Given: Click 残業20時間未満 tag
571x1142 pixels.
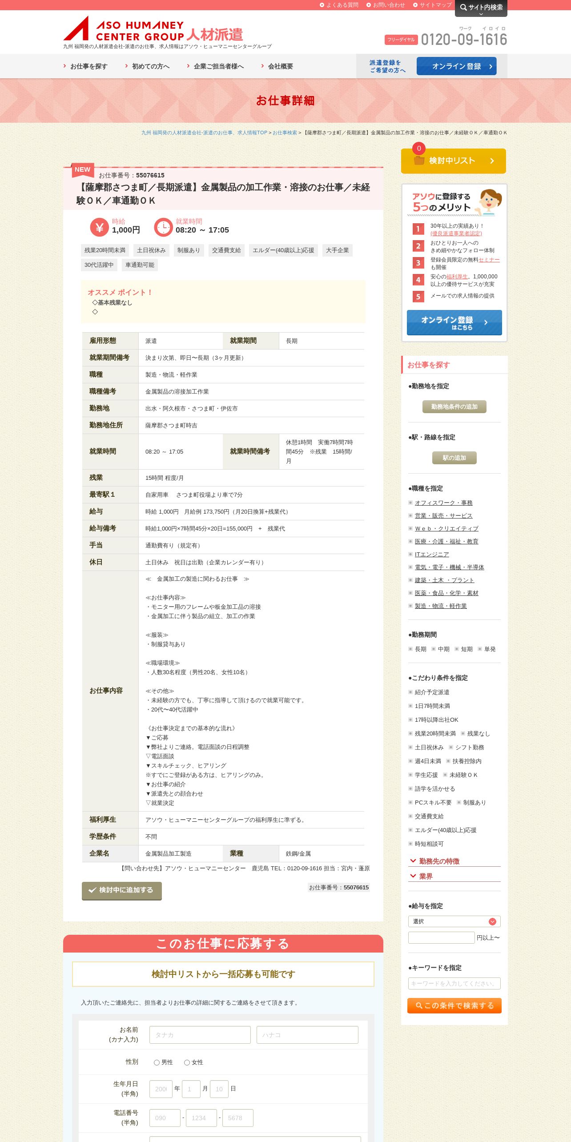Looking at the screenshot, I should [105, 250].
